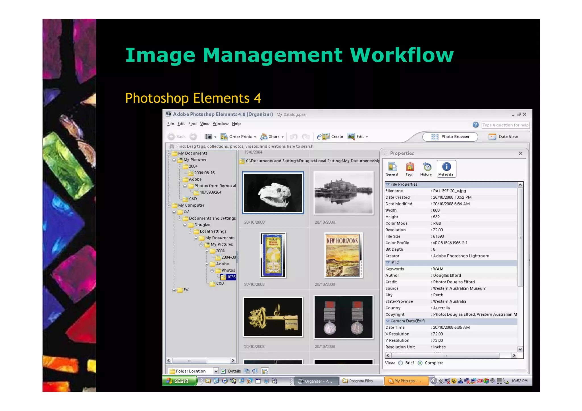Open the Window menu

[221, 124]
